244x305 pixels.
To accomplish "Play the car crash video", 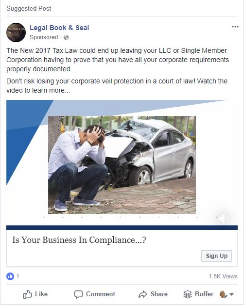I will tap(122, 165).
